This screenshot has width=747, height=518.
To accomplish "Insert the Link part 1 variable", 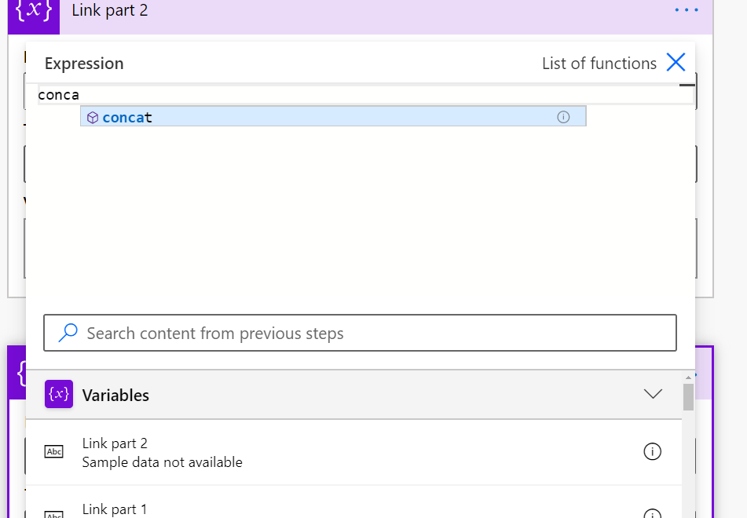I will pos(115,509).
